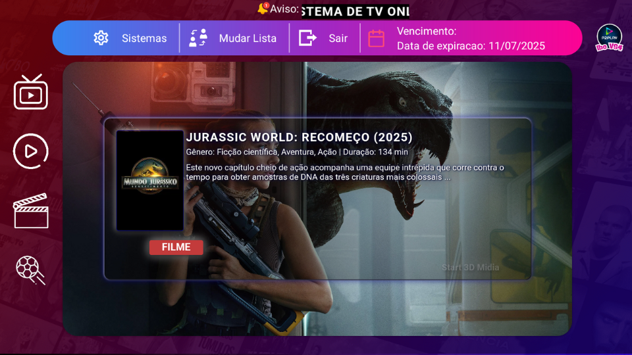Click the Sair exit arrow icon
Screen dimensions: 632x355
click(x=307, y=38)
